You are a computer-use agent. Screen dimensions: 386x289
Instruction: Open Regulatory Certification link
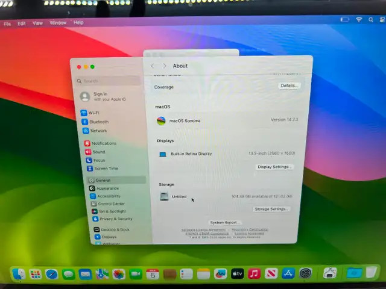point(250,229)
